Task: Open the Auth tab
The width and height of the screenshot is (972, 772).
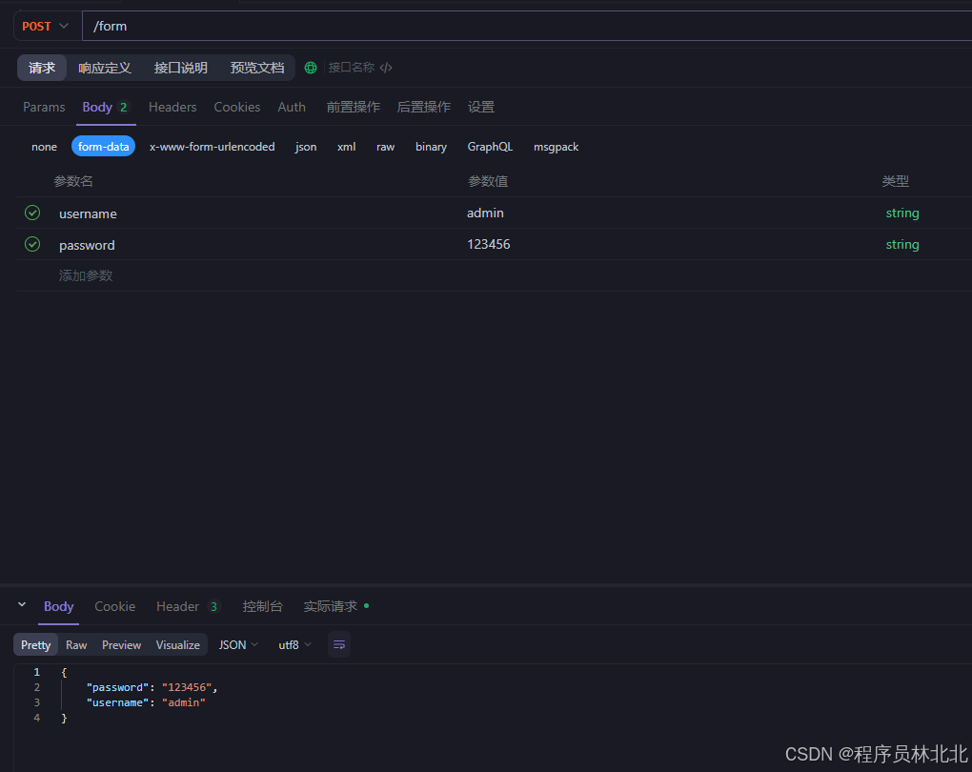Action: click(x=292, y=108)
